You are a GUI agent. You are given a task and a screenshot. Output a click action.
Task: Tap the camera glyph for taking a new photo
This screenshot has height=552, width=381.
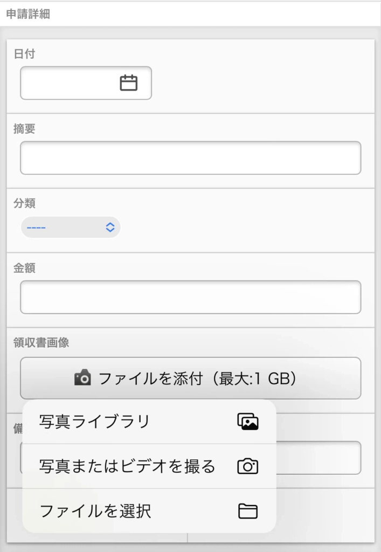[x=248, y=466]
